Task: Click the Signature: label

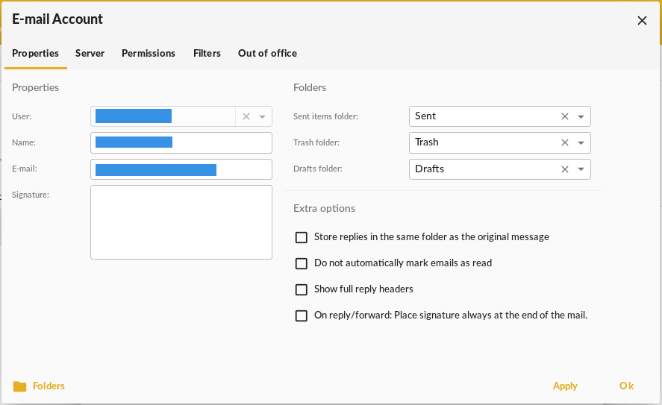Action: click(31, 195)
